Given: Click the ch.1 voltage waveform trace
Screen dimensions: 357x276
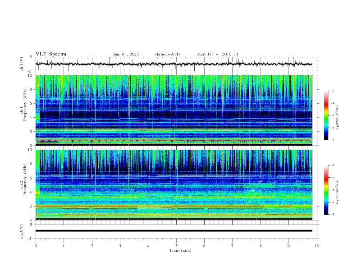Looking at the screenshot, I should tap(174, 64).
